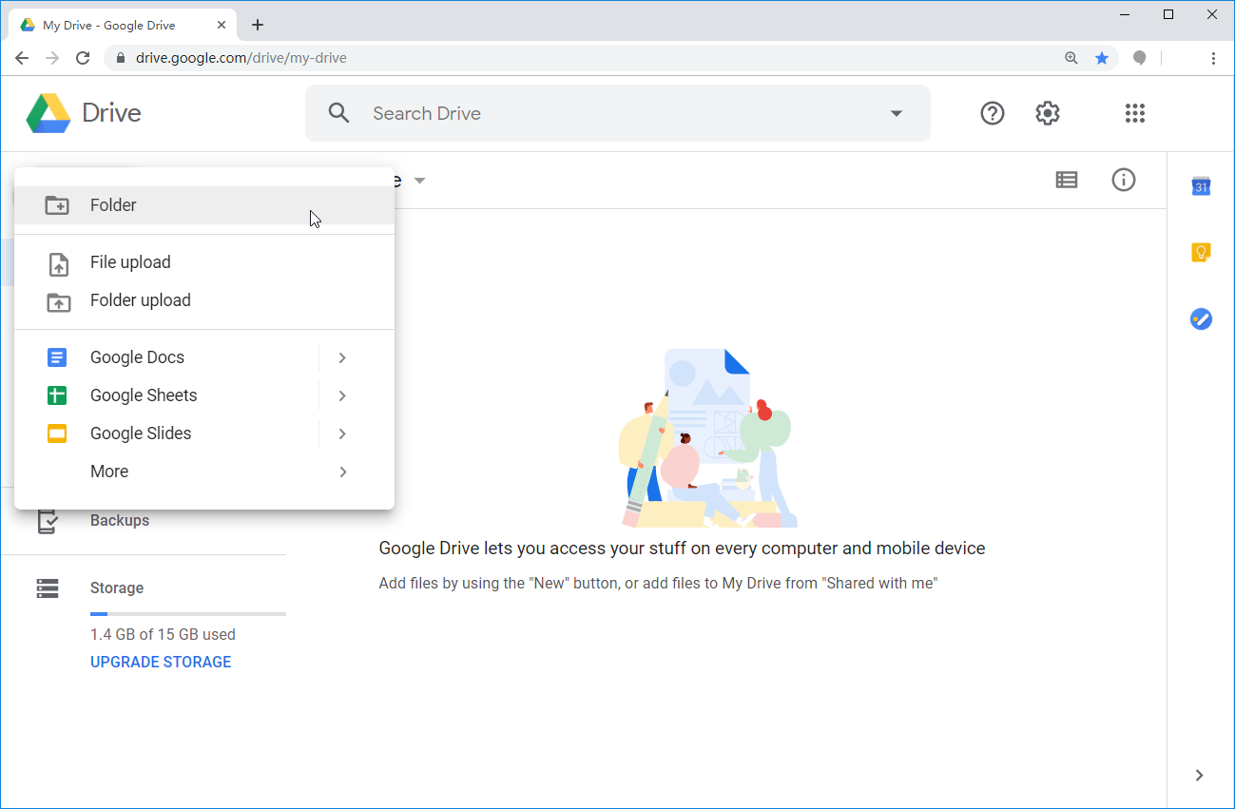The height and width of the screenshot is (809, 1235).
Task: Choose Folder upload menu item
Action: pos(204,300)
